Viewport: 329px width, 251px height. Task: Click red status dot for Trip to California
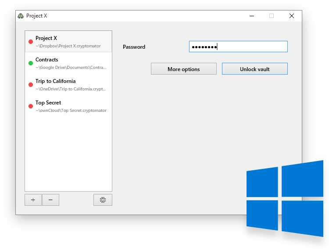click(31, 85)
